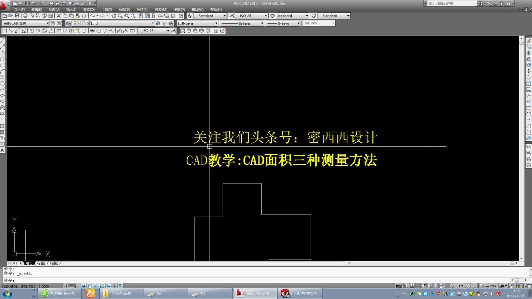Select the Multiline Text A tool
This screenshot has width=532, height=299.
2,150
